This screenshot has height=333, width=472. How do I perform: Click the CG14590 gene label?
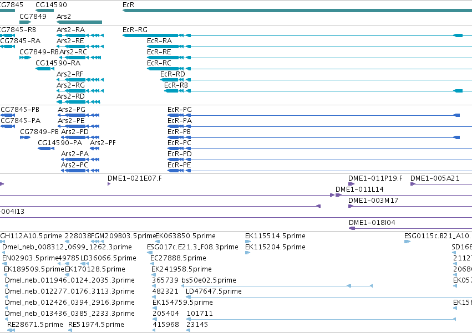point(51,5)
